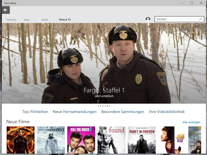Open the Jimi All Is By My Side thumbnail
The width and height of the screenshot is (207, 155).
(x=172, y=140)
